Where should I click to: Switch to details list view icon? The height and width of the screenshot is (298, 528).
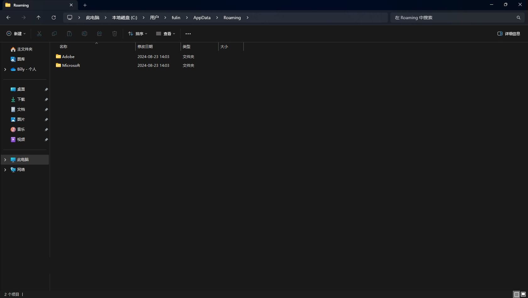coord(516,294)
